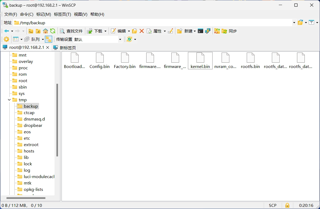This screenshot has height=209, width=320.
Task: Switch to the 新标签页 tab
Action: [x=65, y=48]
